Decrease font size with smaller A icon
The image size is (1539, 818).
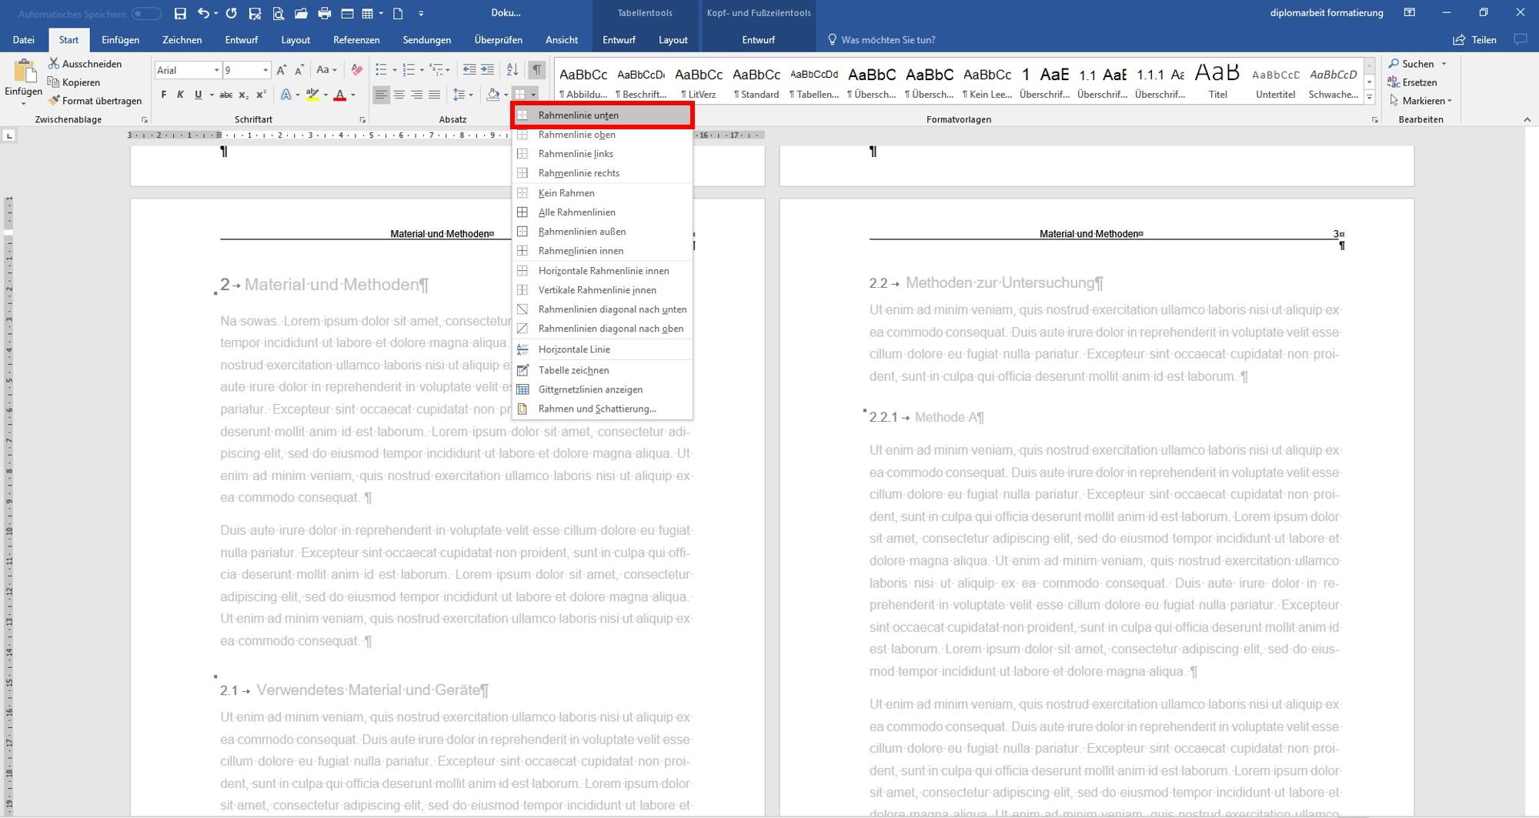[299, 70]
